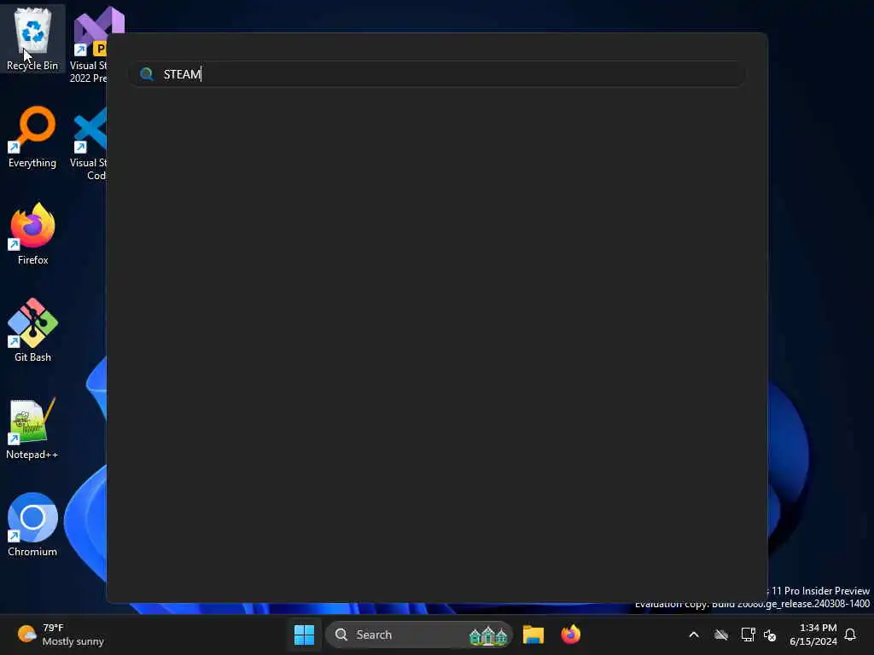Image resolution: width=874 pixels, height=655 pixels.
Task: Open the network status tray icon
Action: pyautogui.click(x=748, y=635)
